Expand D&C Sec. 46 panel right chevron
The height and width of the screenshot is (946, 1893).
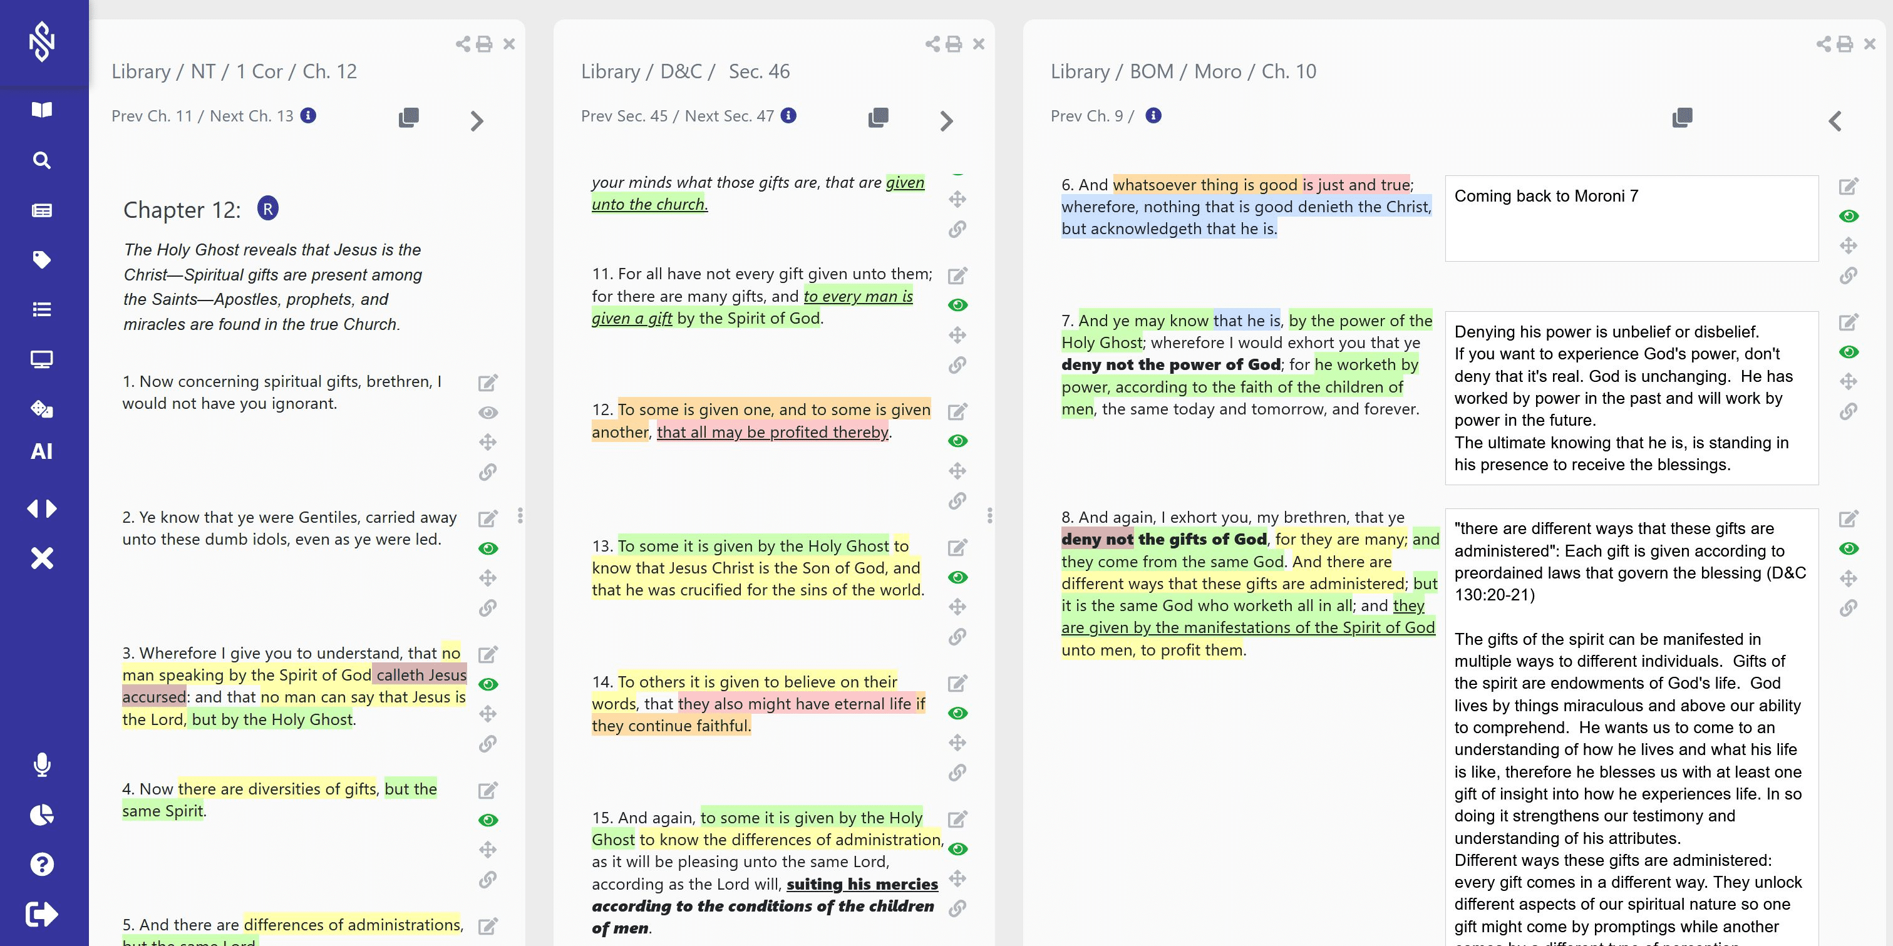click(x=947, y=120)
